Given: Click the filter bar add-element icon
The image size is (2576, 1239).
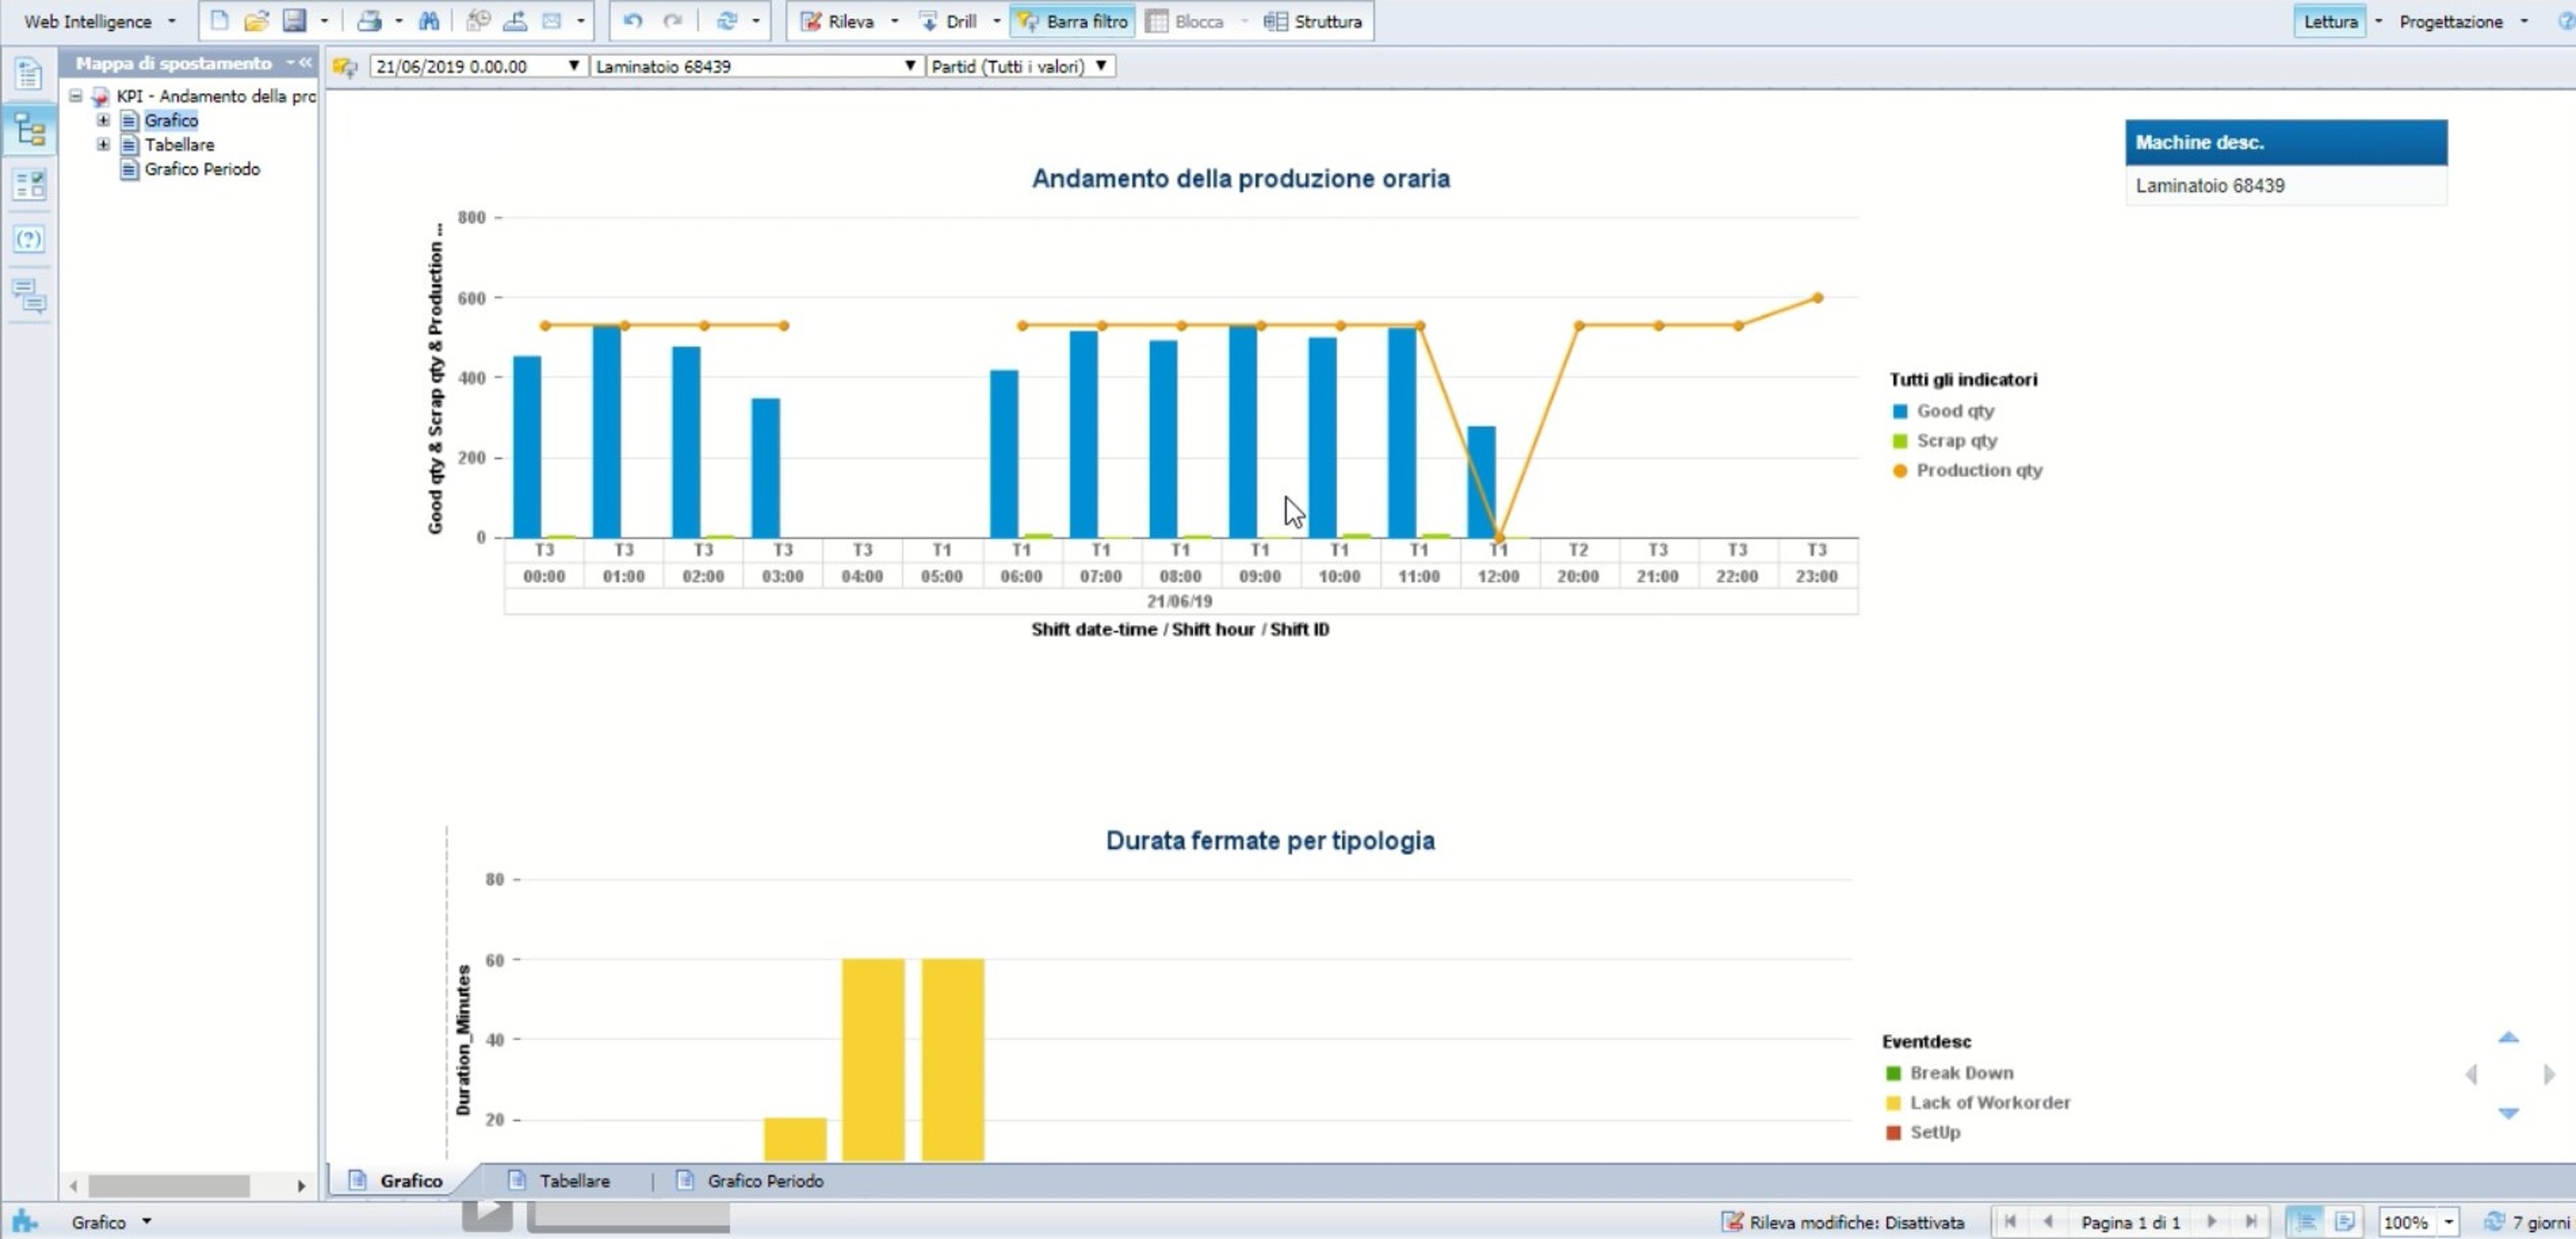Looking at the screenshot, I should [345, 67].
